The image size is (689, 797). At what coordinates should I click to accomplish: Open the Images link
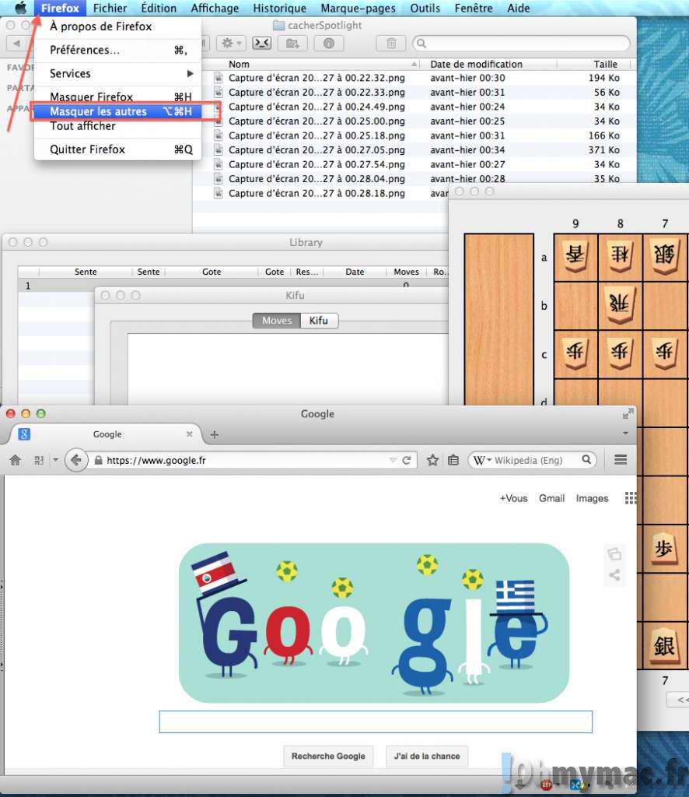pos(592,499)
